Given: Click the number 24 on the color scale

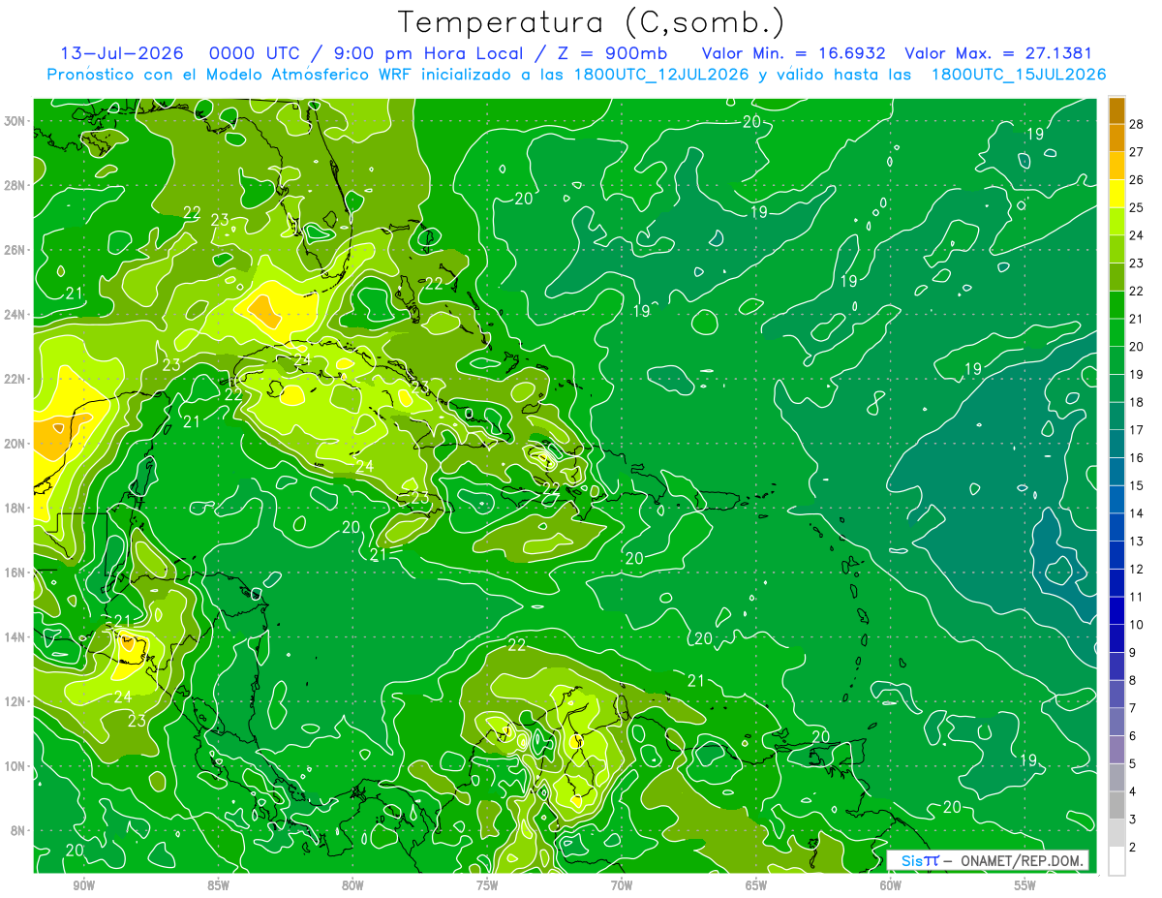Looking at the screenshot, I should point(1137,235).
